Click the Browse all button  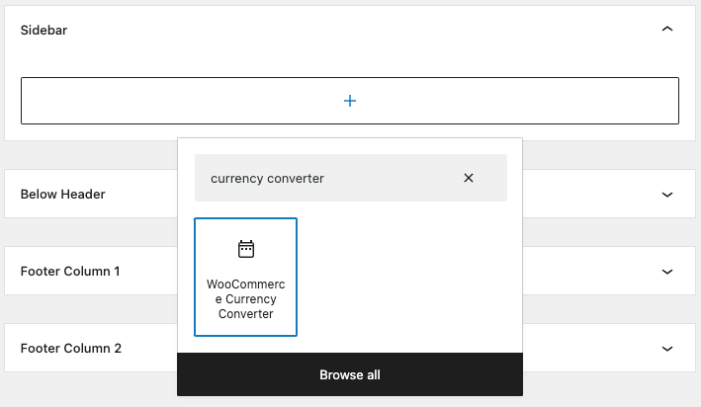coord(350,375)
